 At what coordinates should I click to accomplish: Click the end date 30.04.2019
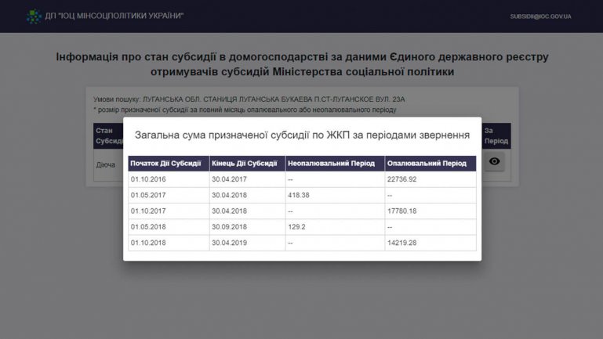tap(229, 243)
